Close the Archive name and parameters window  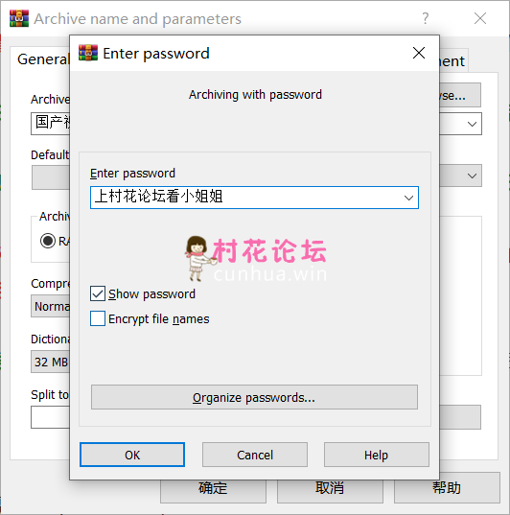[480, 18]
